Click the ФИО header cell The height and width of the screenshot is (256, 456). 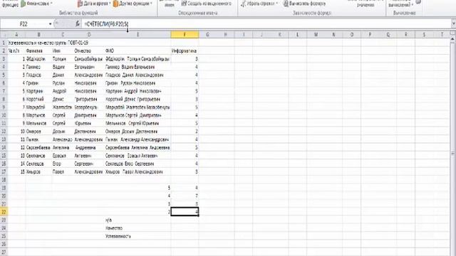click(138, 50)
